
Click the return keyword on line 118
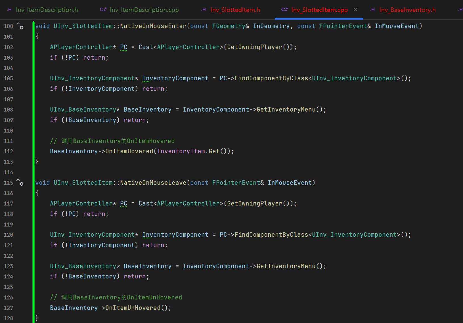point(94,214)
